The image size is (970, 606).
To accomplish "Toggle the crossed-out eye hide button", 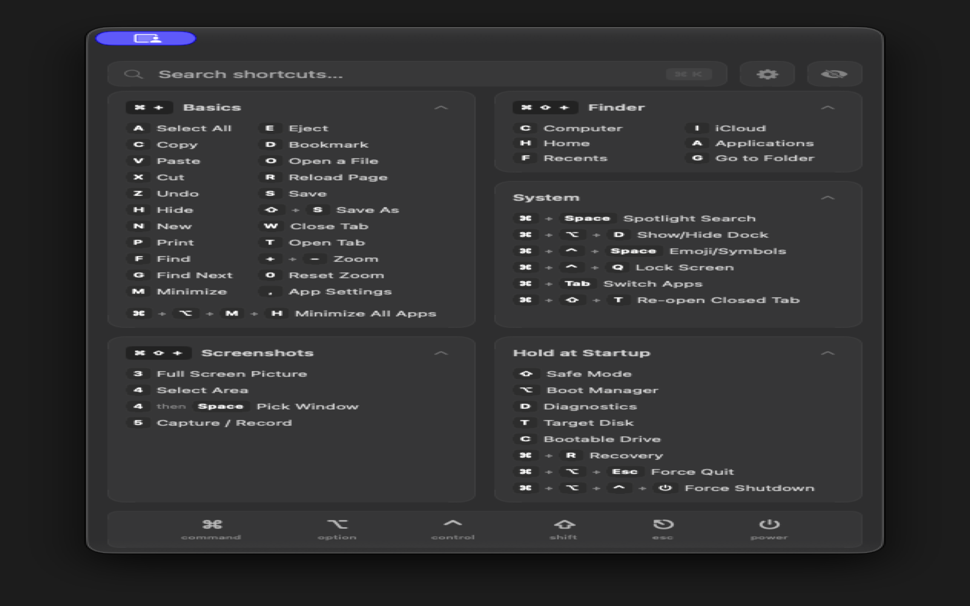I will click(834, 74).
